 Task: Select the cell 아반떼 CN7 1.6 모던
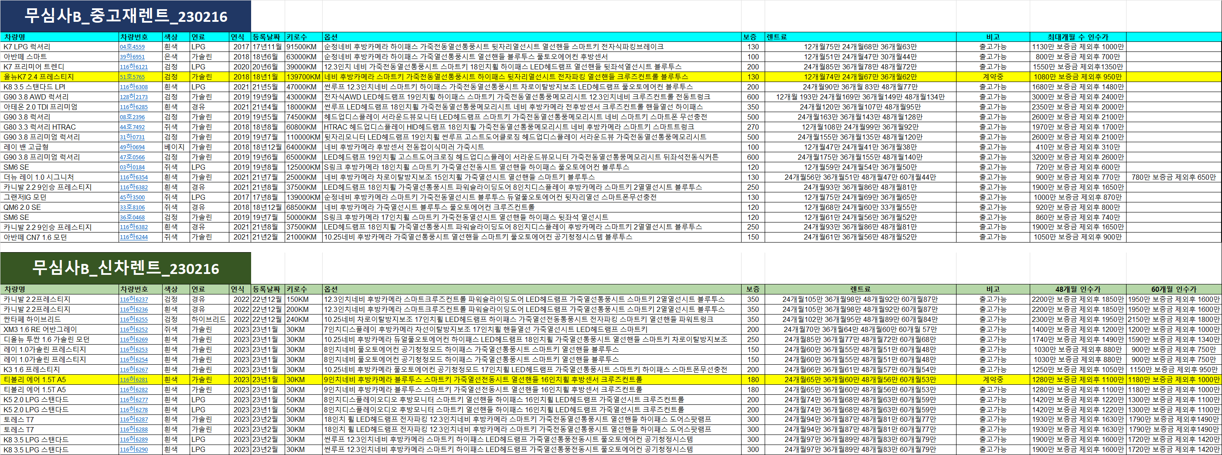[x=59, y=237]
